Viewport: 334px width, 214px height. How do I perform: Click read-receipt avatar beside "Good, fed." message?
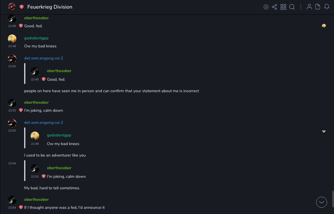pos(324,26)
